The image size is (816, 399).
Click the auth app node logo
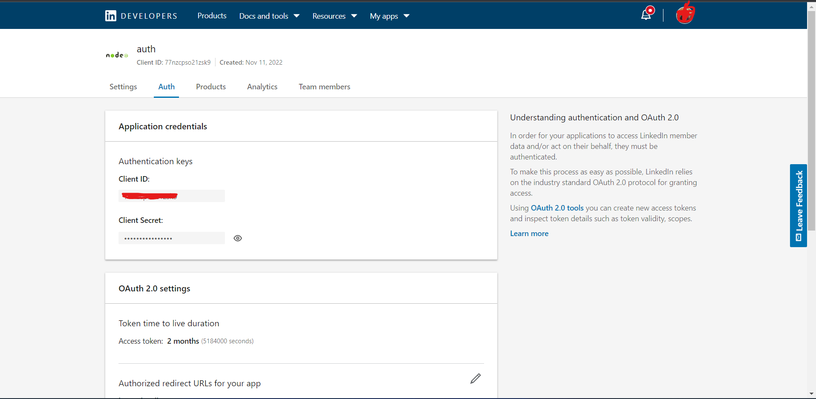tap(117, 55)
